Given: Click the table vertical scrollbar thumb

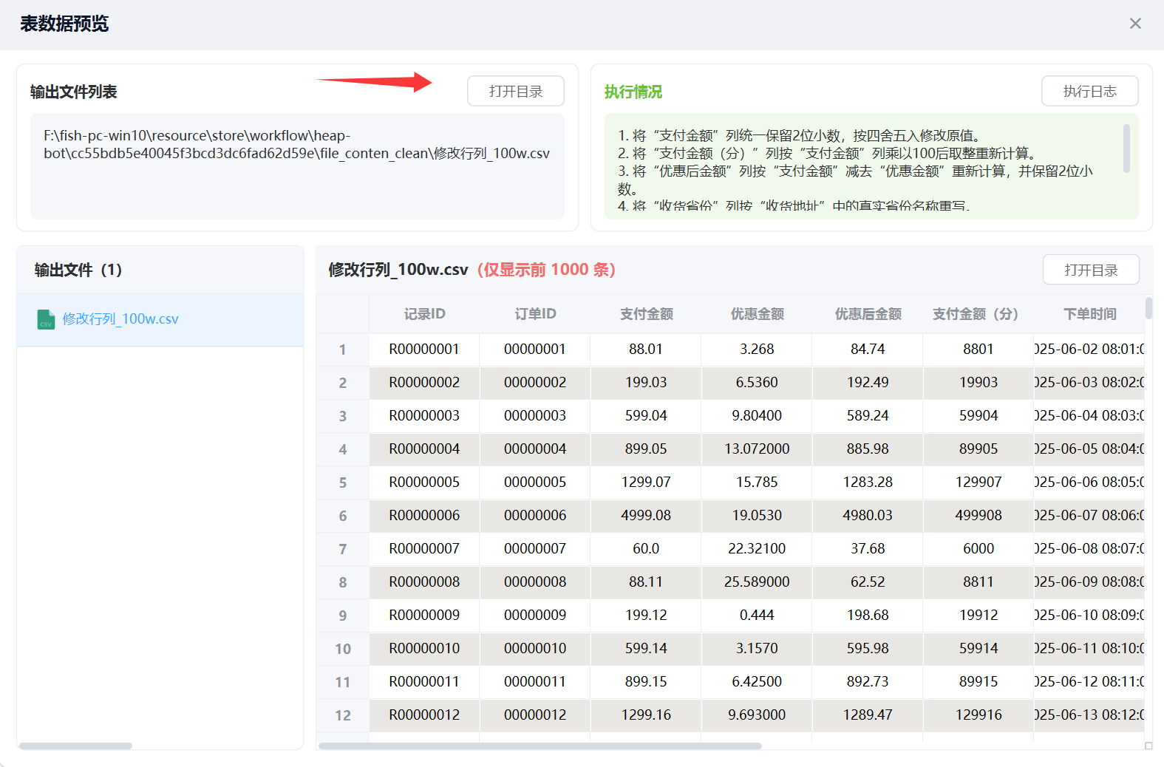Looking at the screenshot, I should (1148, 307).
